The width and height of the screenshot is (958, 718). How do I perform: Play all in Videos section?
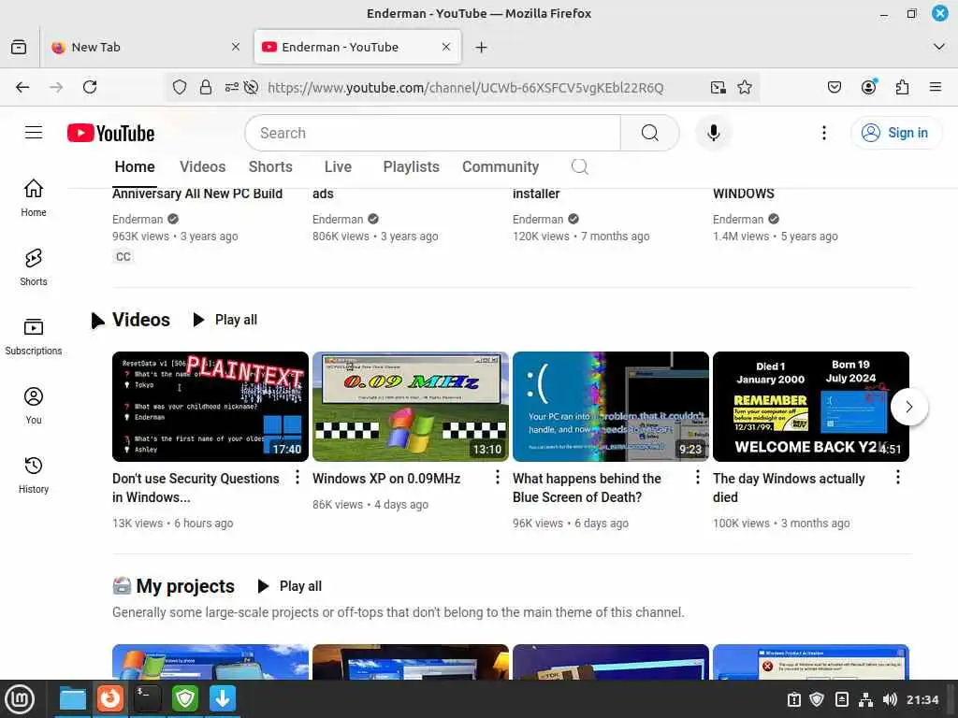225,320
